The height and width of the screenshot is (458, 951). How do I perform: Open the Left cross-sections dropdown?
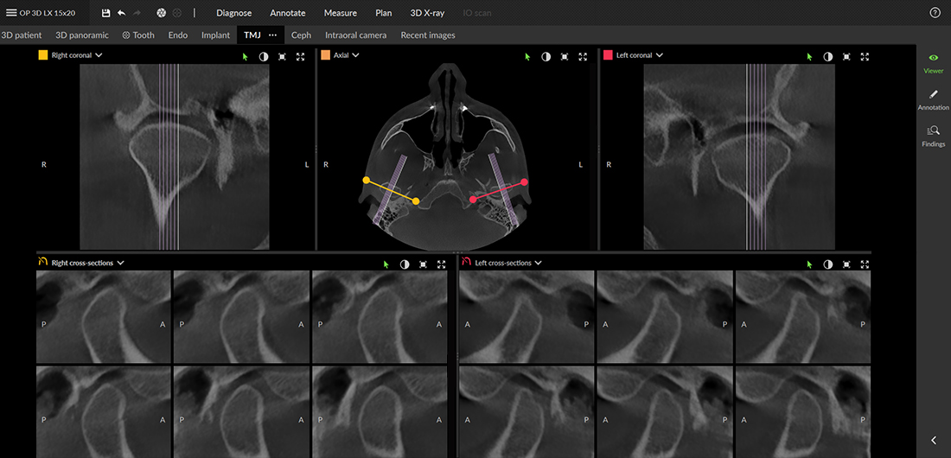pos(538,263)
